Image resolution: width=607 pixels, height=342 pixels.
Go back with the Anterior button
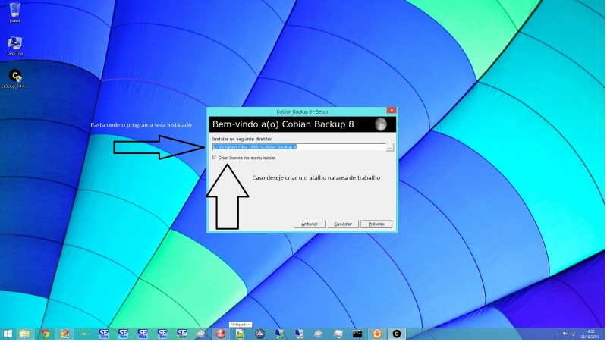click(x=310, y=224)
